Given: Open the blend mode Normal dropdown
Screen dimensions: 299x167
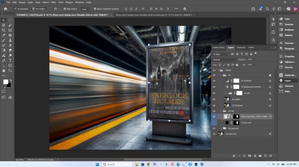Looking at the screenshot, I should (224, 59).
